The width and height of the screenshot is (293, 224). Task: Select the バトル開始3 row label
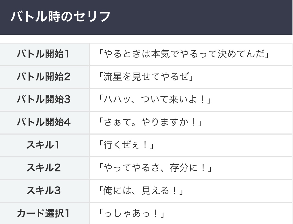tap(43, 100)
